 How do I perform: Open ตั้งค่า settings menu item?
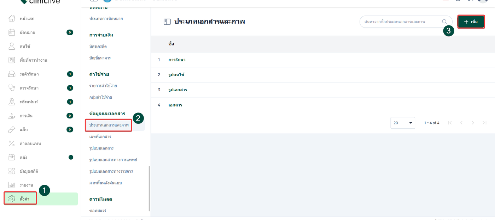coord(24,199)
